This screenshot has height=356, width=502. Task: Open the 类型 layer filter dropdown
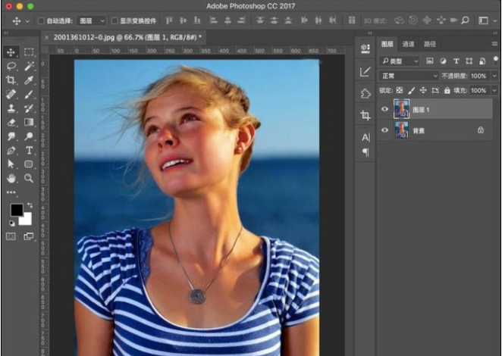[x=400, y=61]
